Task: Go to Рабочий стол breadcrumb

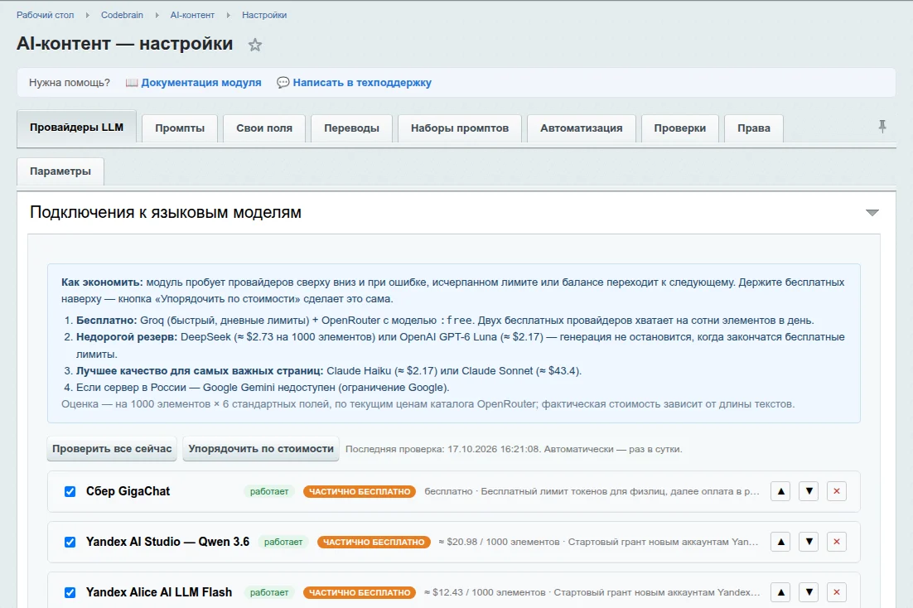Action: 46,15
